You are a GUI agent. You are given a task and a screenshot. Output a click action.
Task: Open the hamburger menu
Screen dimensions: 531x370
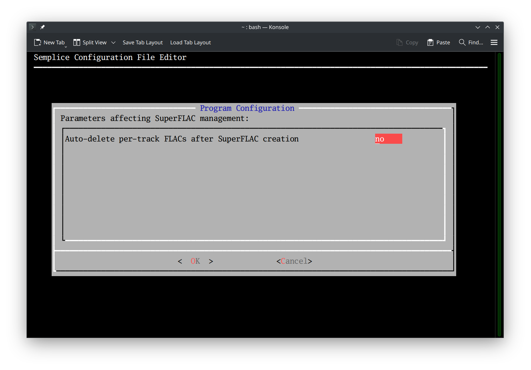(x=494, y=42)
